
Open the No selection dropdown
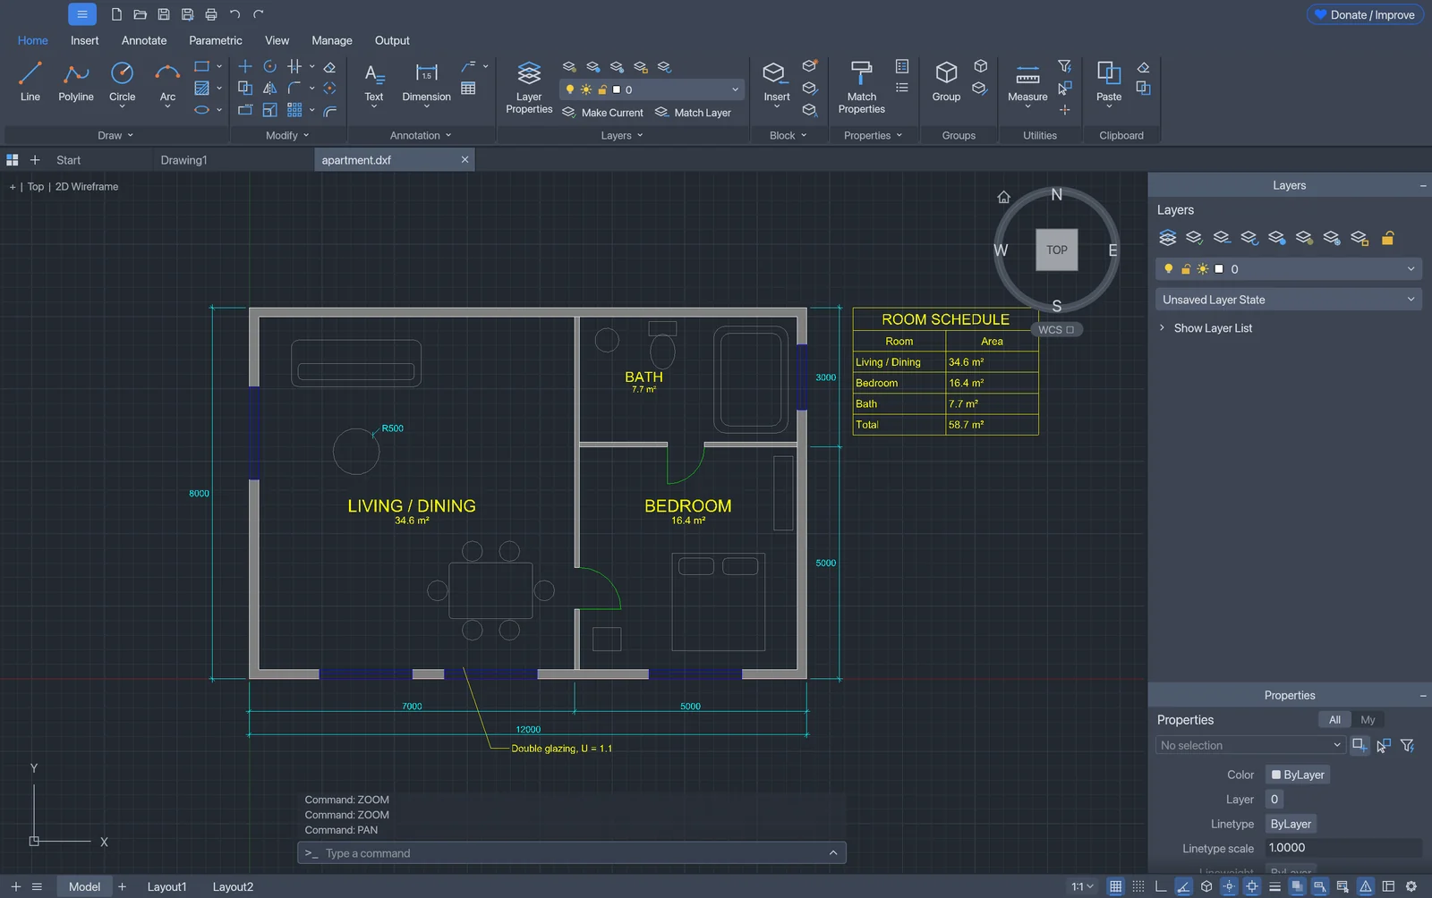point(1250,745)
